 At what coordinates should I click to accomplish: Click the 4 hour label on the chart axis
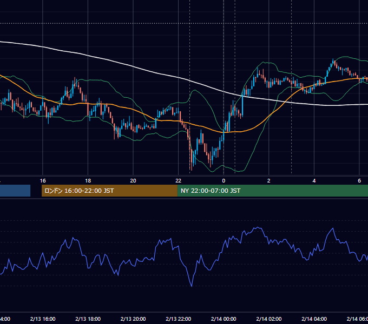(314, 181)
